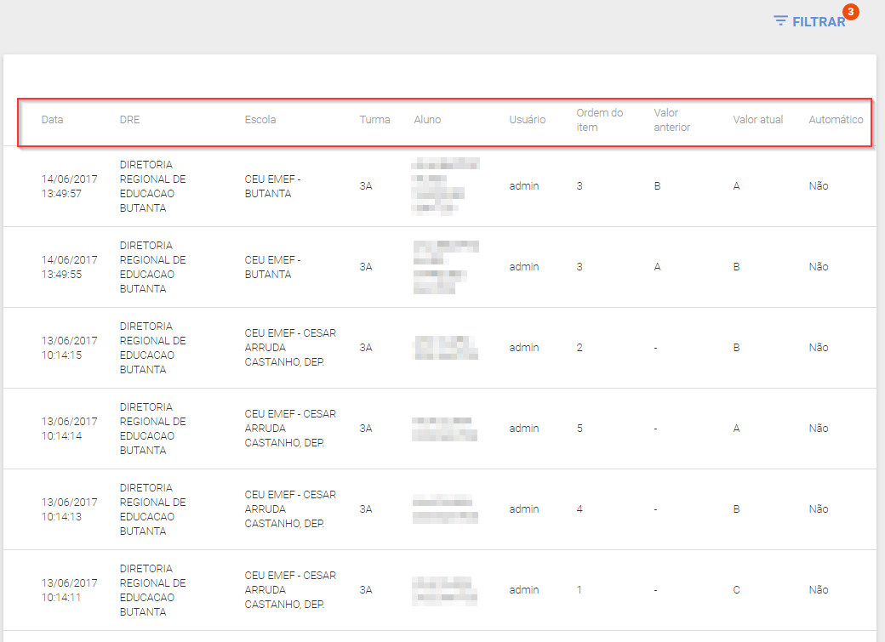
Task: Open the FILTRAR filter panel
Action: 810,21
